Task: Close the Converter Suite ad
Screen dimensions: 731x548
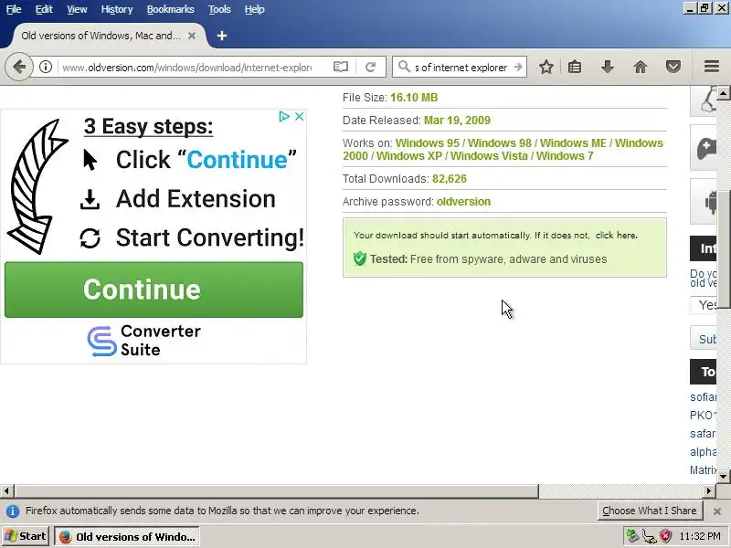Action: [300, 117]
